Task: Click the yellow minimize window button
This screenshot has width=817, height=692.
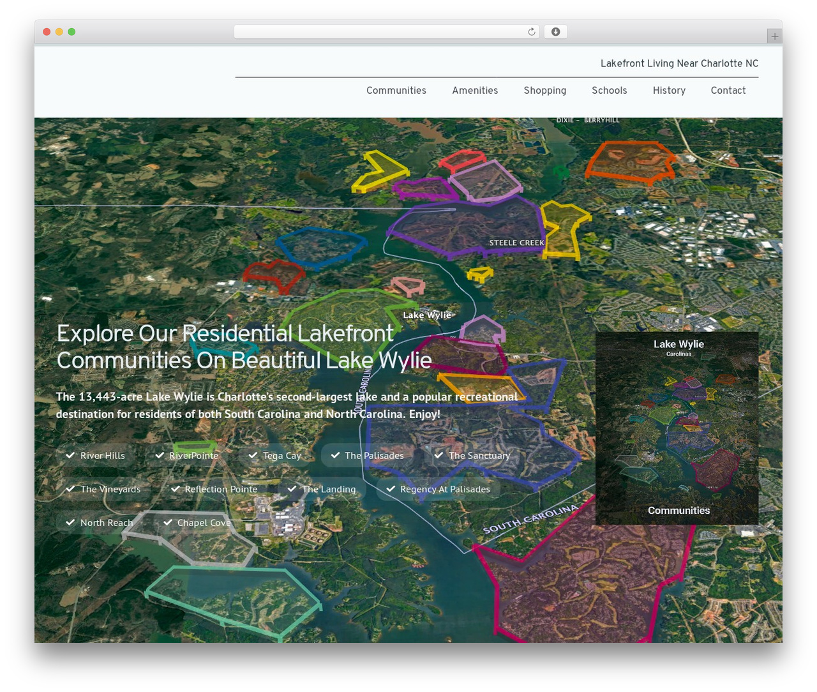Action: 59,32
